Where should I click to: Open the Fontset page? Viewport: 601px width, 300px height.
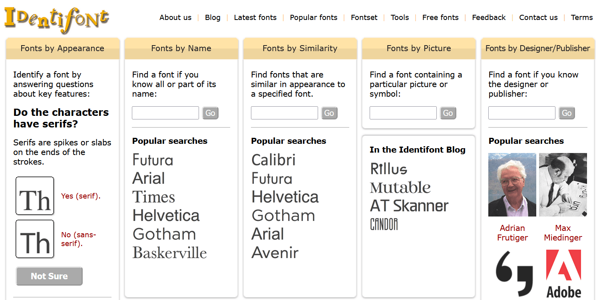[364, 18]
